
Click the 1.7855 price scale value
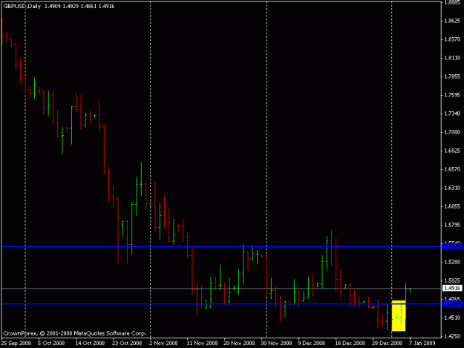coord(452,76)
